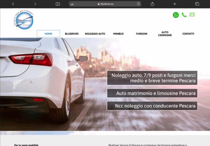This screenshot has width=210, height=146.
Task: Click the email envelope icon
Action: tap(192, 15)
